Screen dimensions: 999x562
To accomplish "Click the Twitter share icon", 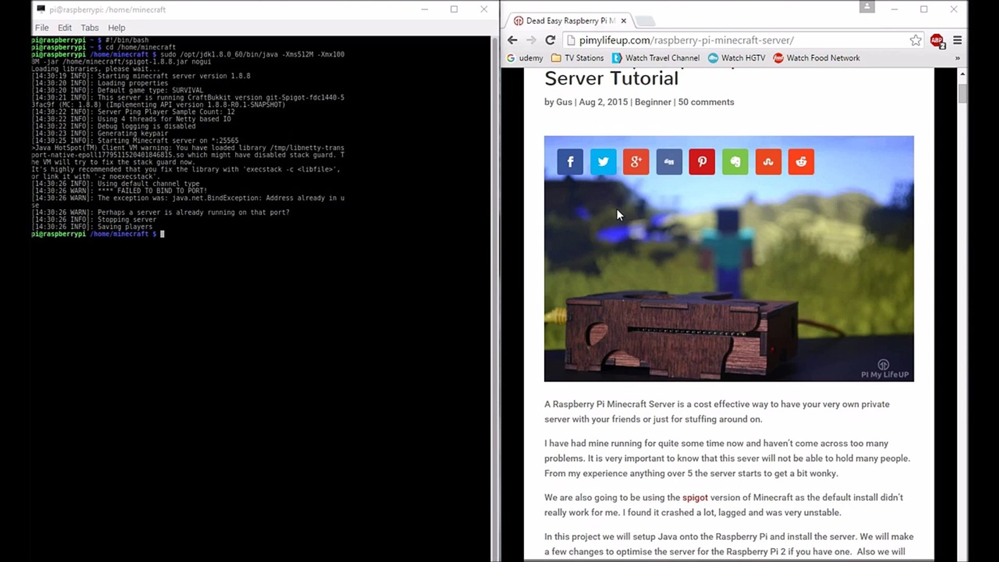I will pos(603,162).
